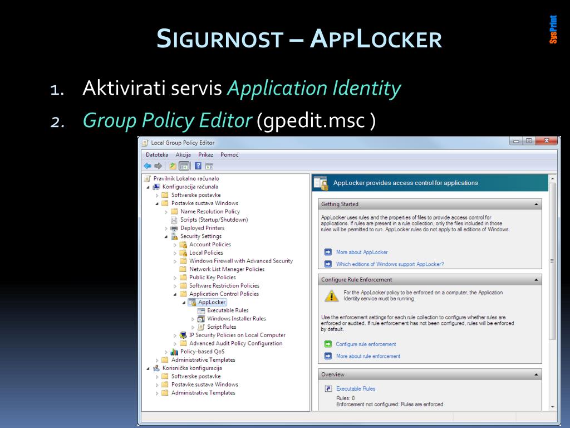Click the Scripts (Startup/Shutdown) icon
Screen dimensions: 570x428
(x=174, y=220)
